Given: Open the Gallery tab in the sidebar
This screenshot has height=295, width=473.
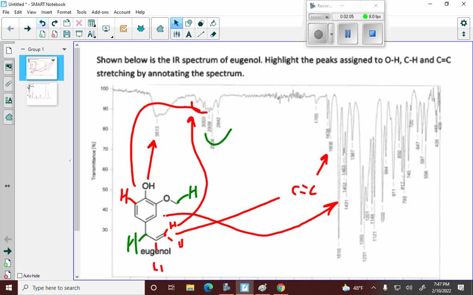Looking at the screenshot, I should click(x=8, y=67).
